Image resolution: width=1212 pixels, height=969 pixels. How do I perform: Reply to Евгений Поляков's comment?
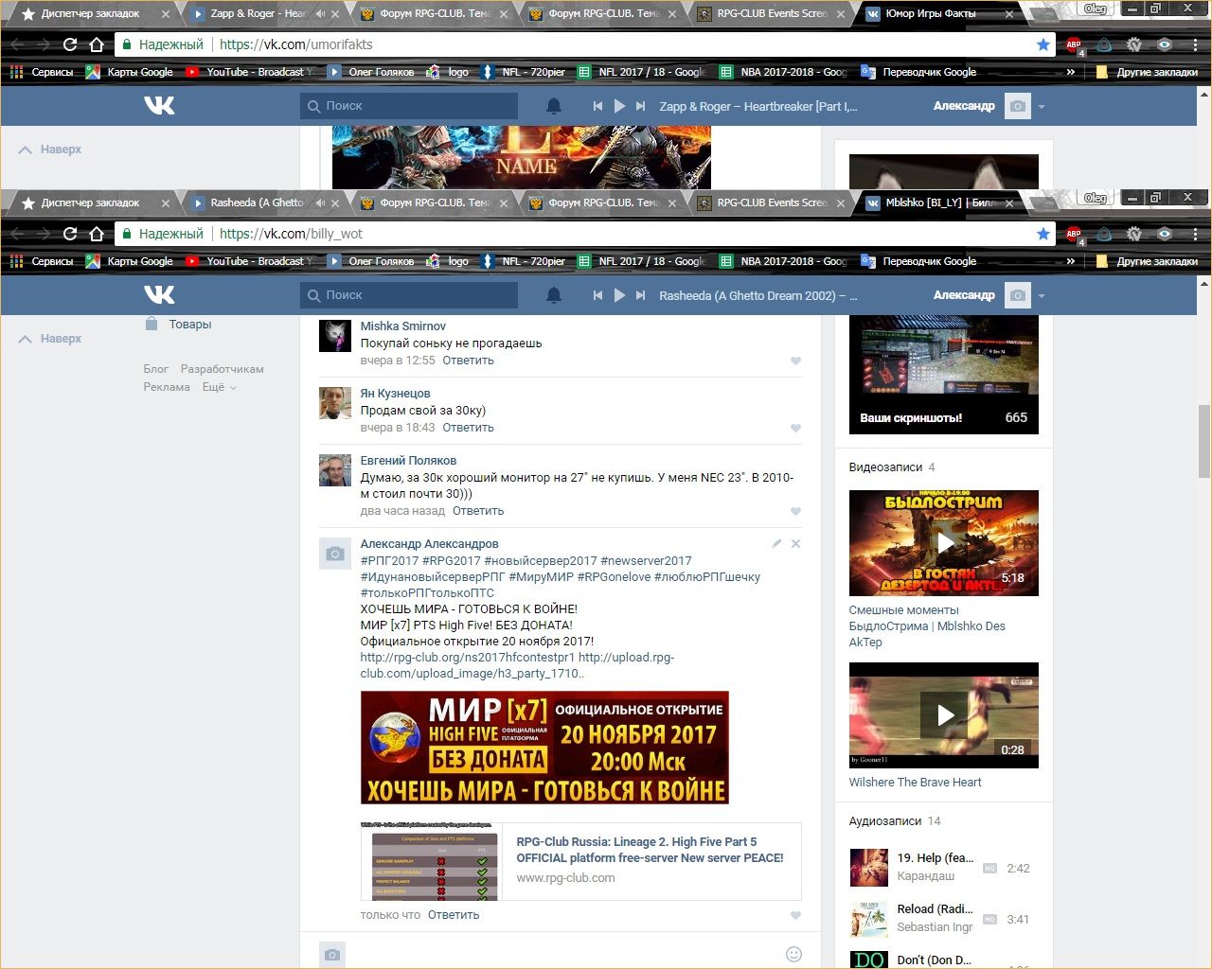point(477,511)
